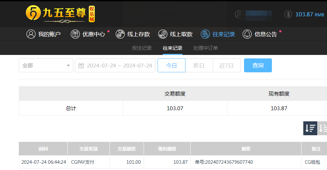Viewport: 327px width, 170px height.
Task: Select the 昨日 date range option
Action: coord(199,65)
